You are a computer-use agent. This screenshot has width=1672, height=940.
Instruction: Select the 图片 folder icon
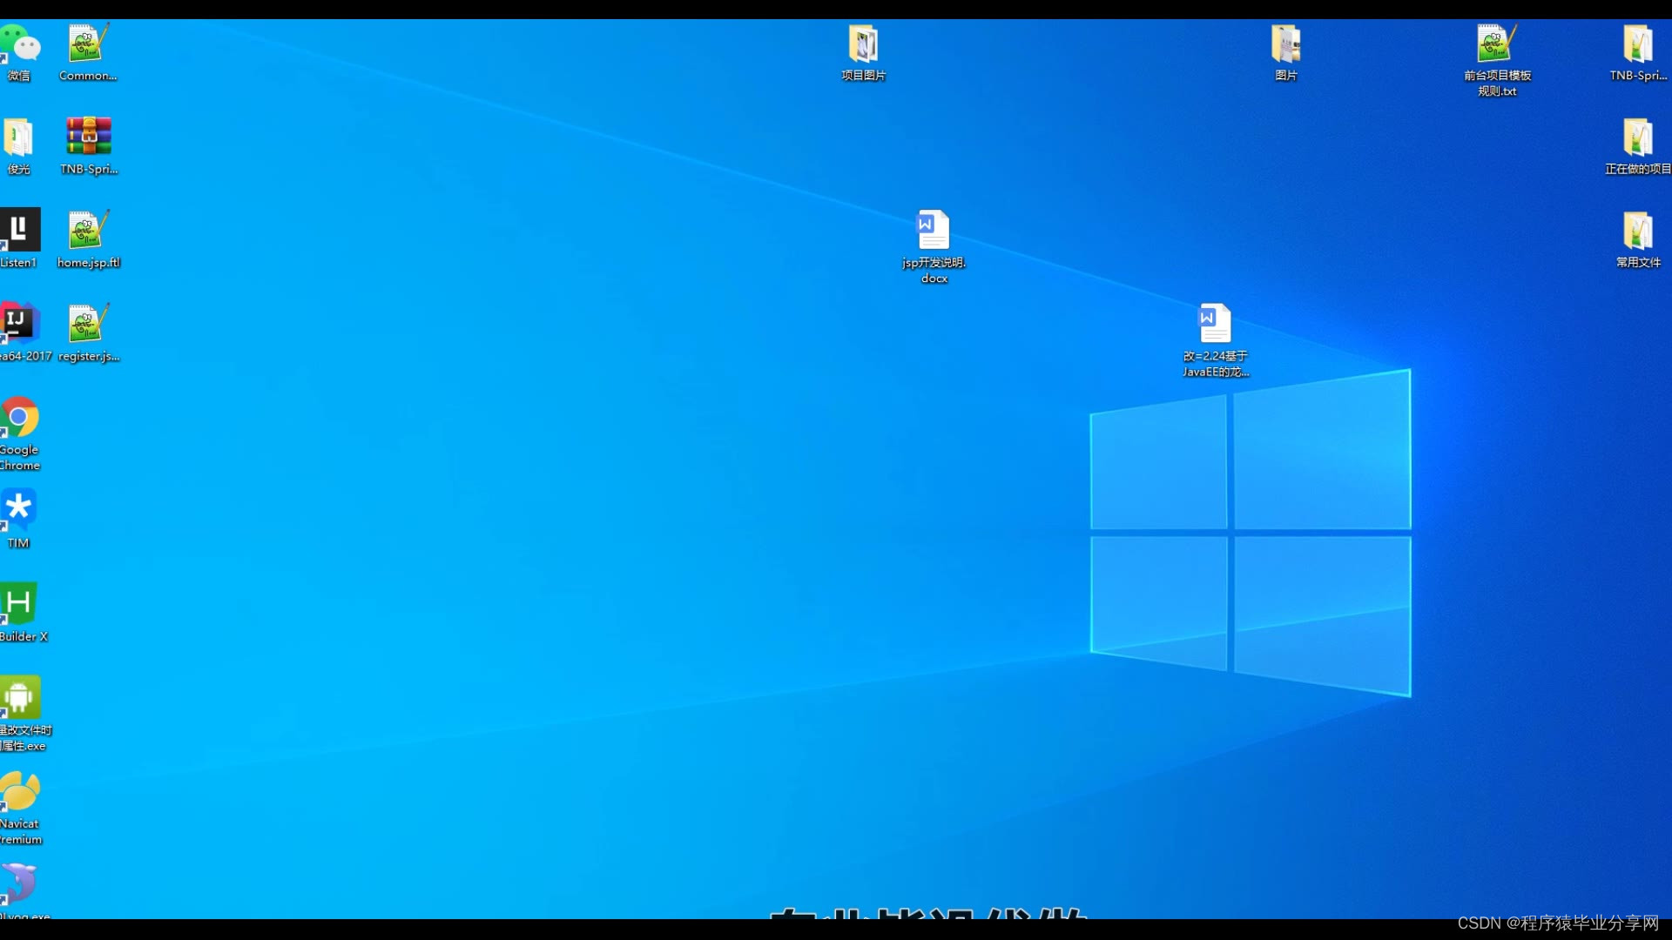point(1285,45)
